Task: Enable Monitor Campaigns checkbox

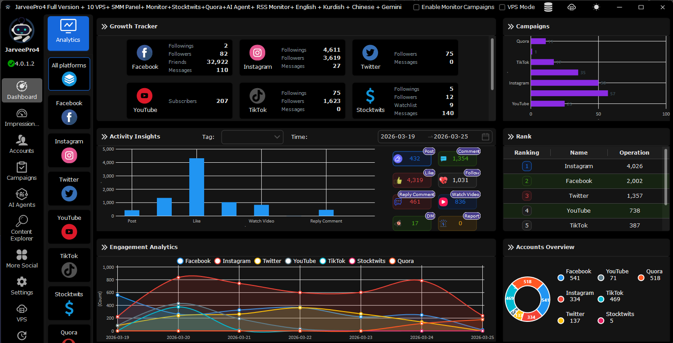Action: (x=416, y=7)
